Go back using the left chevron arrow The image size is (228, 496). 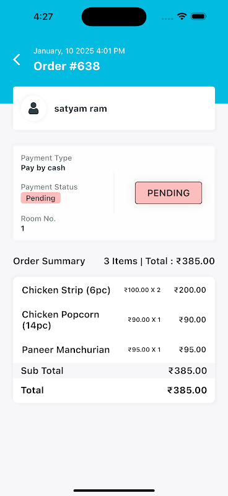click(17, 60)
